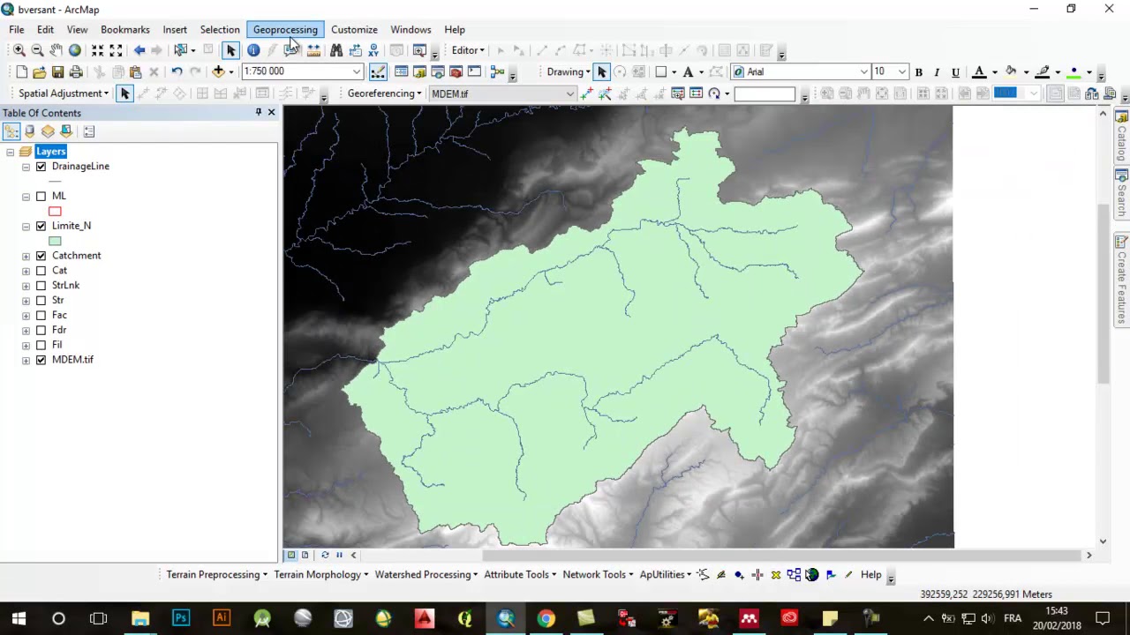The image size is (1130, 635).
Task: Undo the last action
Action: click(x=177, y=71)
